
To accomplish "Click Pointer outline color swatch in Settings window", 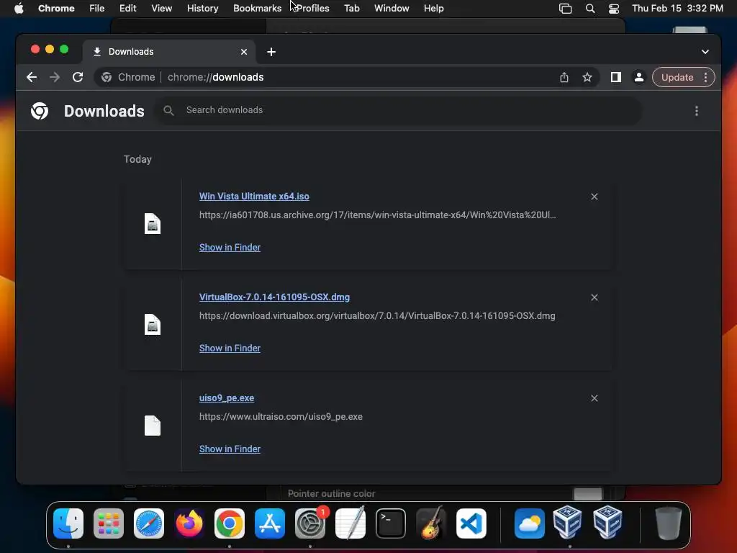I will click(588, 494).
